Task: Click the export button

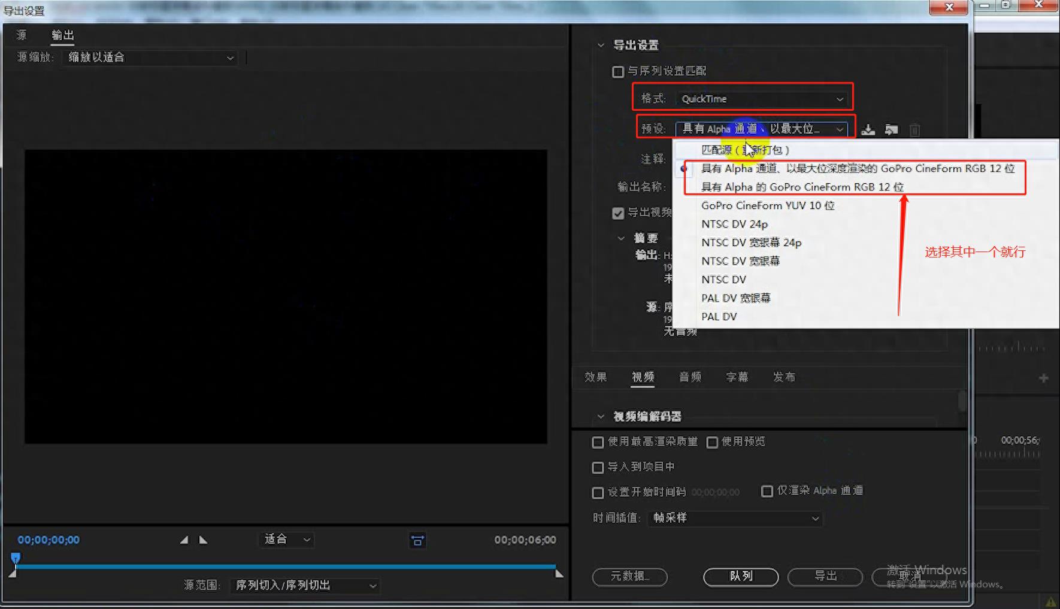Action: [825, 577]
